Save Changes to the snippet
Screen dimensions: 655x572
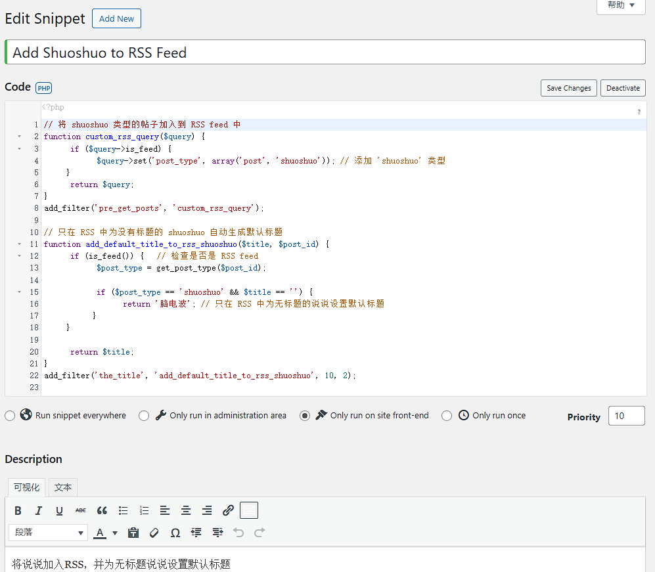568,88
